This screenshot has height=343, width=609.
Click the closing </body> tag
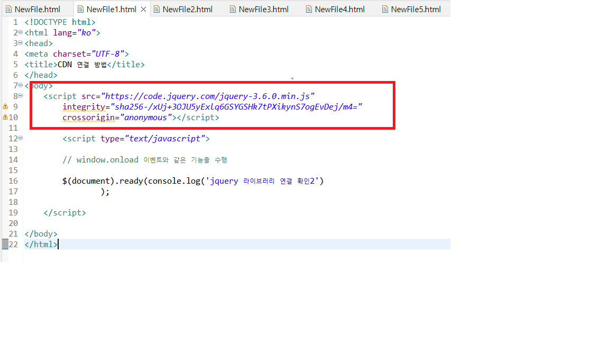click(x=41, y=234)
